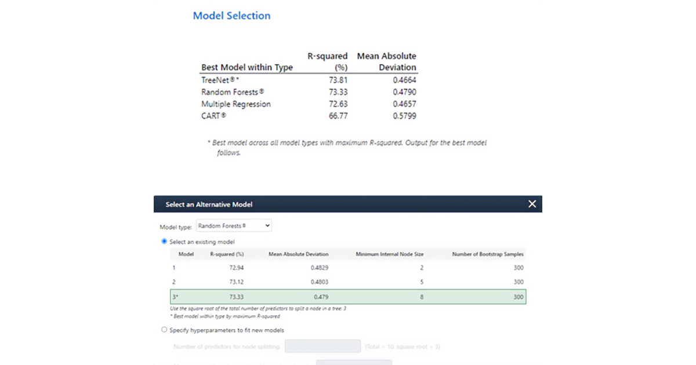Click the Random Forests row in summary table
696x365 pixels.
309,92
